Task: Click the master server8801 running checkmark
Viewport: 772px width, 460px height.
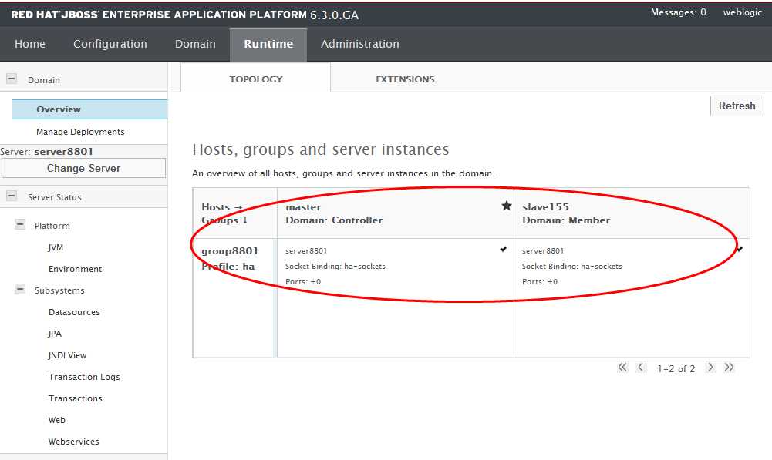Action: tap(503, 249)
